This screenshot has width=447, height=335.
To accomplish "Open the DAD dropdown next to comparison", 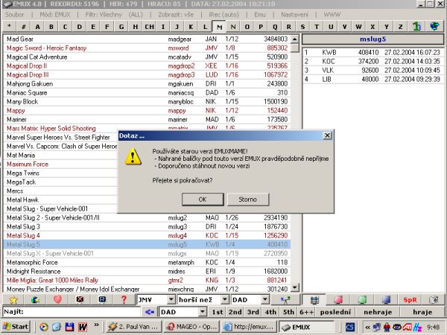I will pyautogui.click(x=265, y=300).
